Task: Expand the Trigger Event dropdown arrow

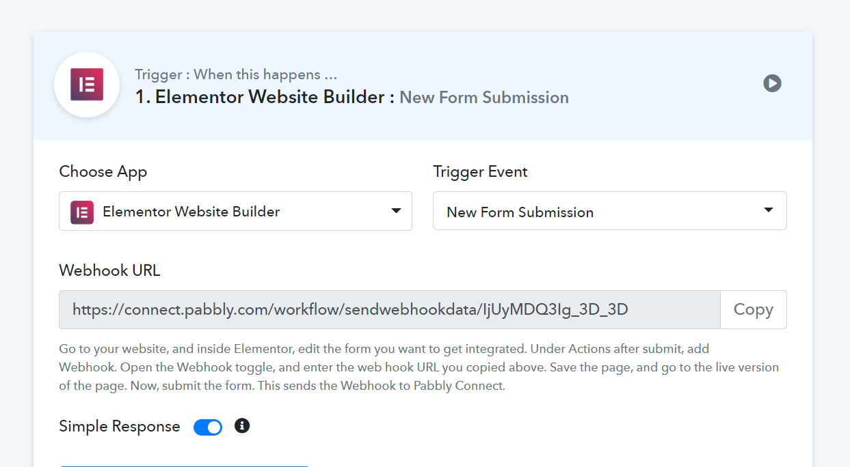Action: tap(769, 210)
